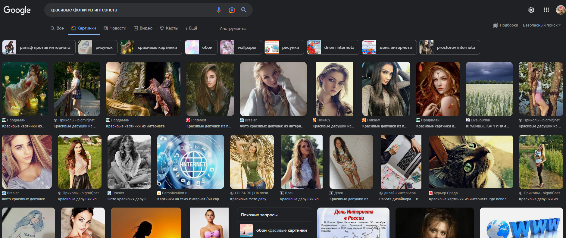Click related query обои красивые картинки
Image resolution: width=566 pixels, height=238 pixels.
[x=274, y=230]
